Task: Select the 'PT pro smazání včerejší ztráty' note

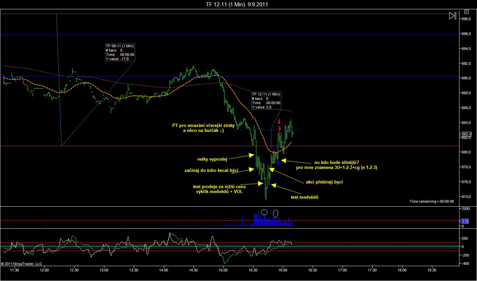Action: (x=203, y=126)
